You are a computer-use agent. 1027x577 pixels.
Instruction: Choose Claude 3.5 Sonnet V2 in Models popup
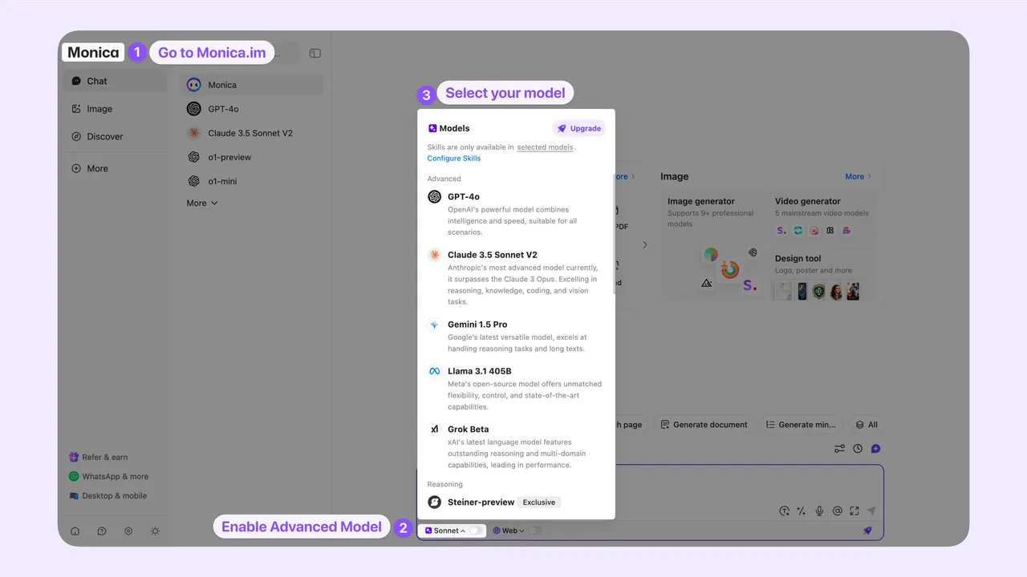(x=516, y=277)
